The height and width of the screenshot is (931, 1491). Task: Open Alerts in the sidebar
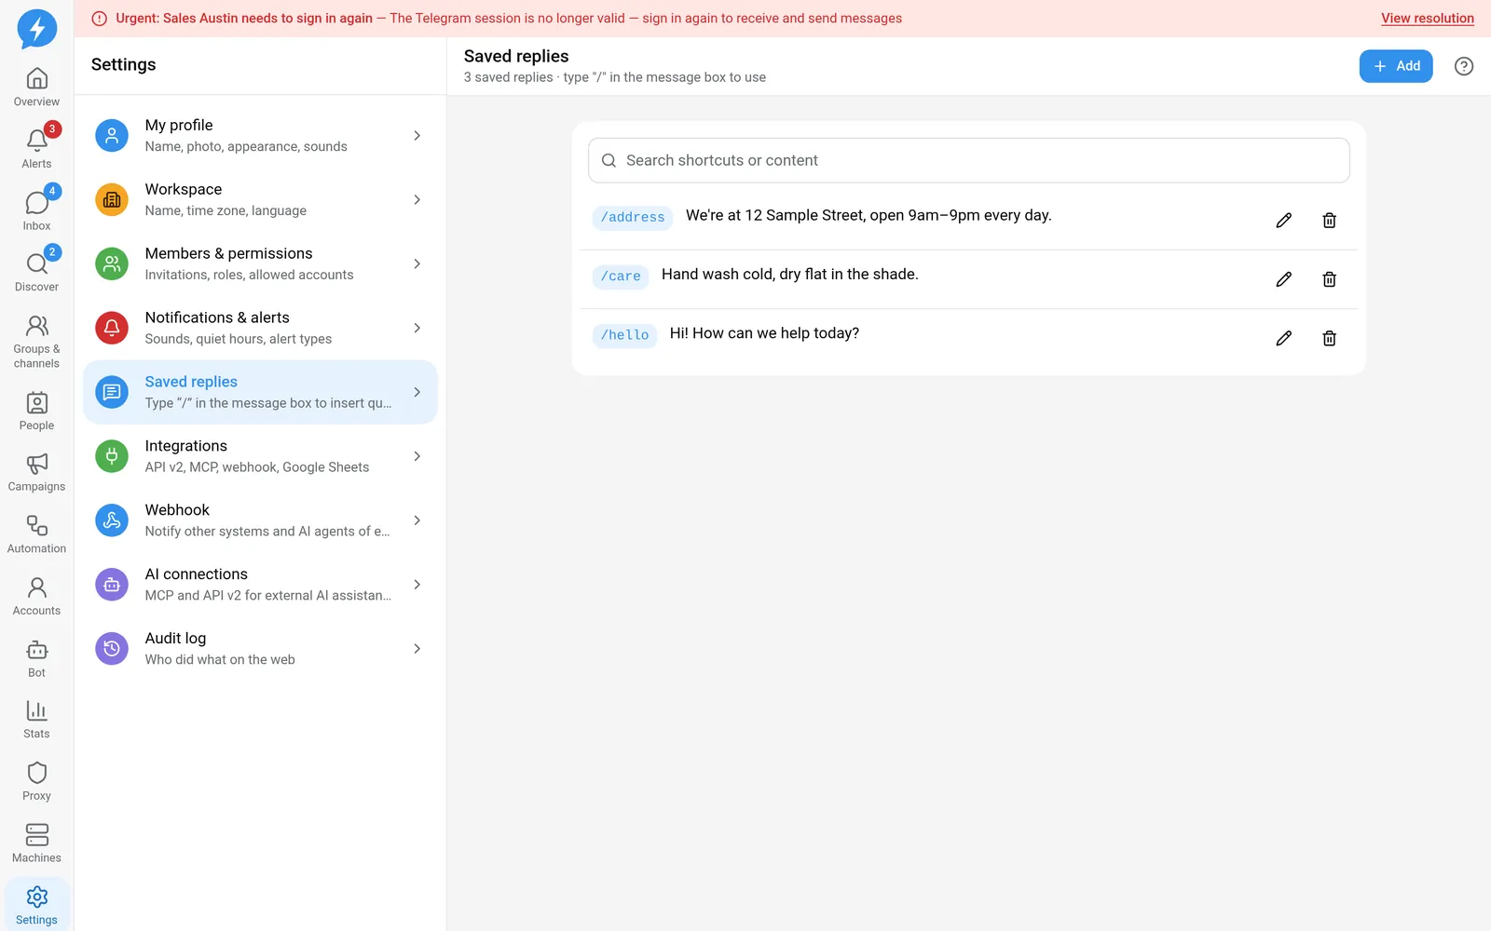pos(36,149)
